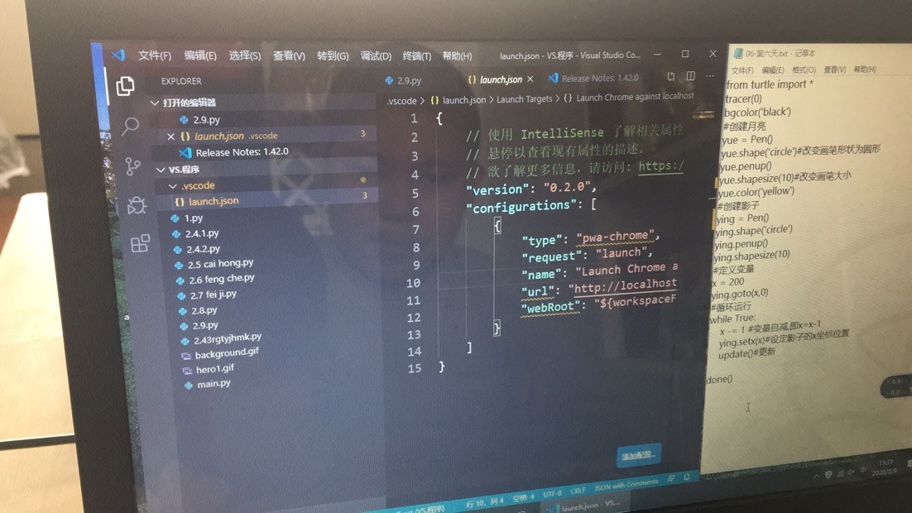
Task: Click the open changes compare icon
Action: [670, 77]
